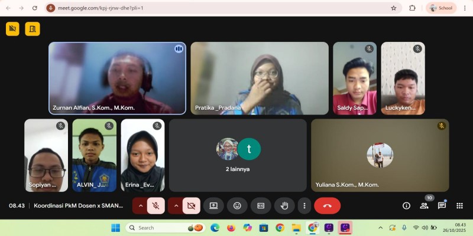Image resolution: width=473 pixels, height=236 pixels.
Task: Click the "2 lainnya" participants tile
Action: 238,155
